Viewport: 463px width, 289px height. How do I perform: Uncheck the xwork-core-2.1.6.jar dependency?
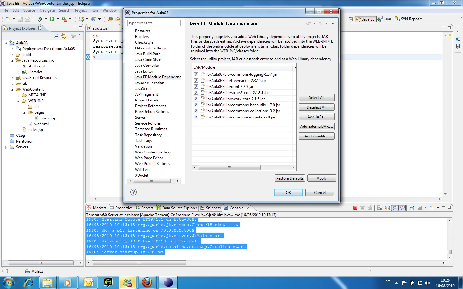196,99
